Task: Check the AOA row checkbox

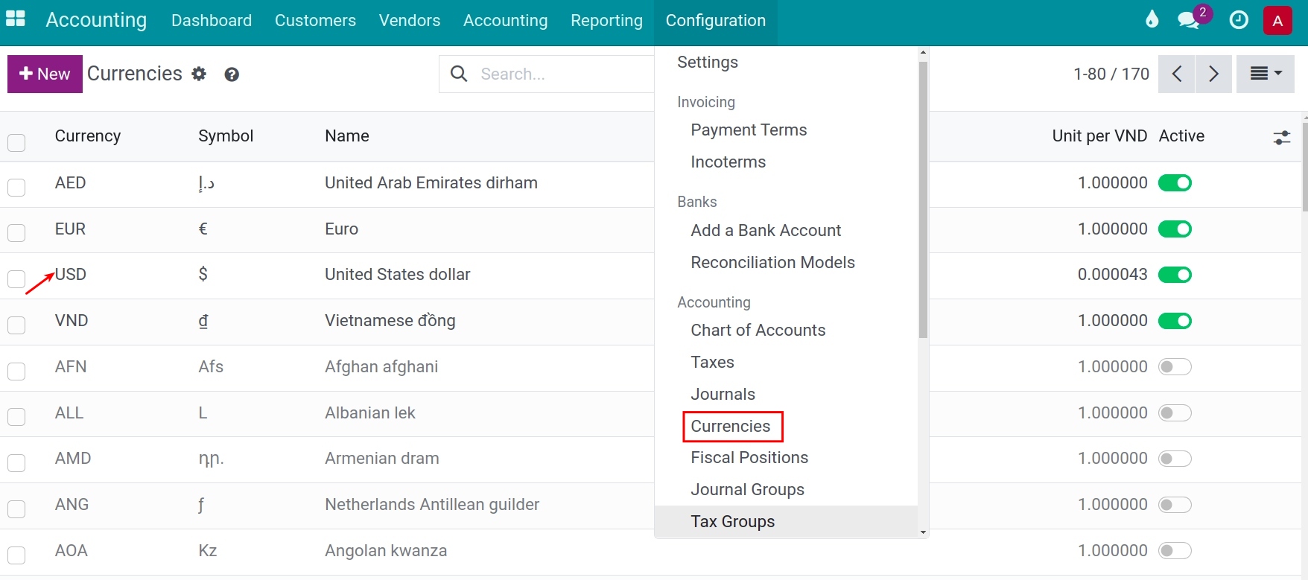Action: (x=16, y=555)
